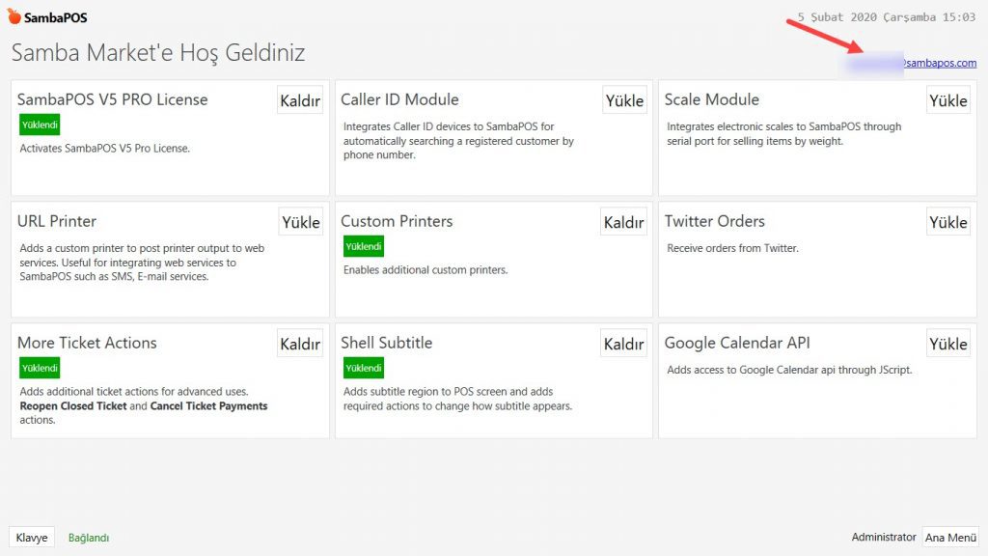The image size is (988, 556).
Task: Install the Scale Module
Action: (x=947, y=100)
